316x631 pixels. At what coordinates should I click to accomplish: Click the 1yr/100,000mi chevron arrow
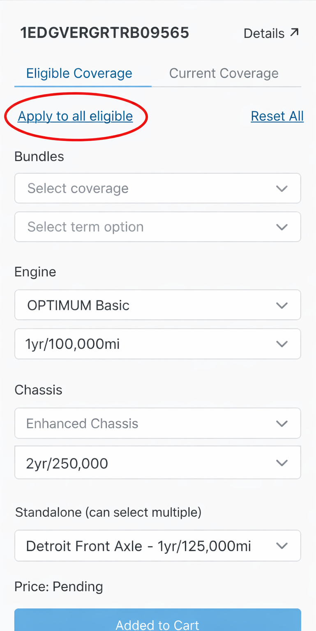[x=282, y=344]
